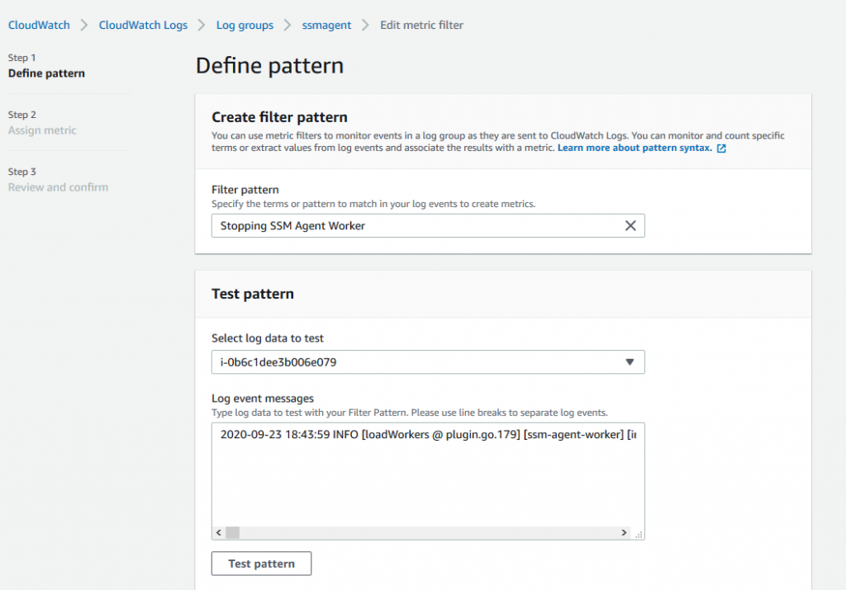This screenshot has height=590, width=846.
Task: Click the left arrow of the horizontal scrollbar
Action: pyautogui.click(x=218, y=533)
